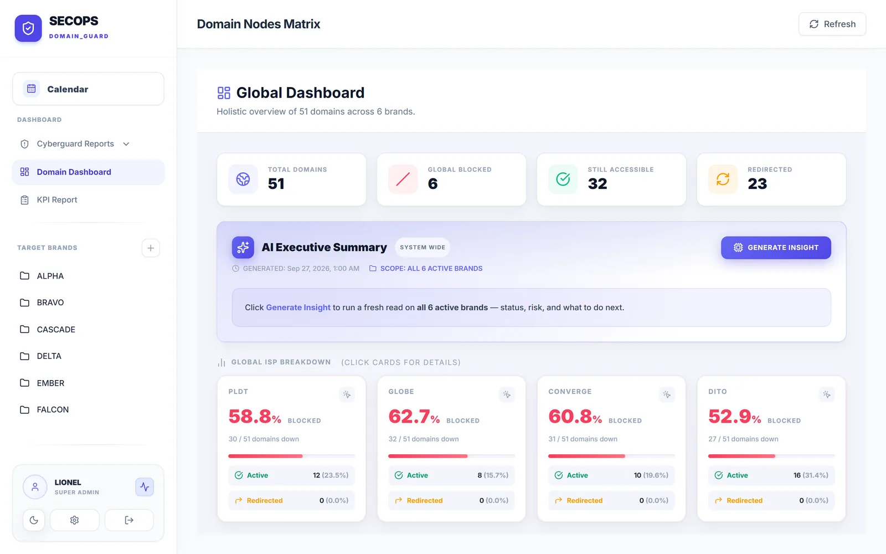Screen dimensions: 886x554
Task: Click the Still Accessible count 32
Action: 597,184
